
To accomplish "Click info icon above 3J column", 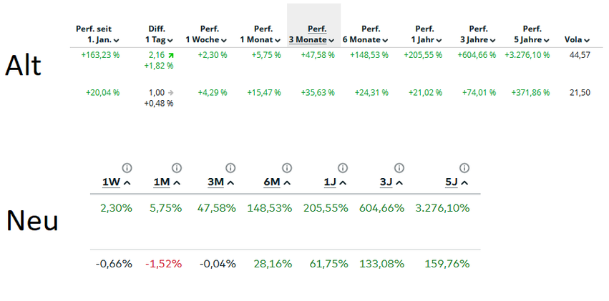I will point(399,167).
